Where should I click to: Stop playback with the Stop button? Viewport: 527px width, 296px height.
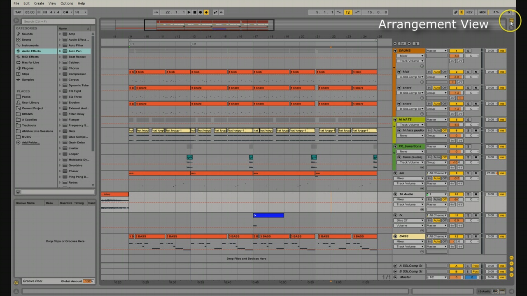coord(195,12)
